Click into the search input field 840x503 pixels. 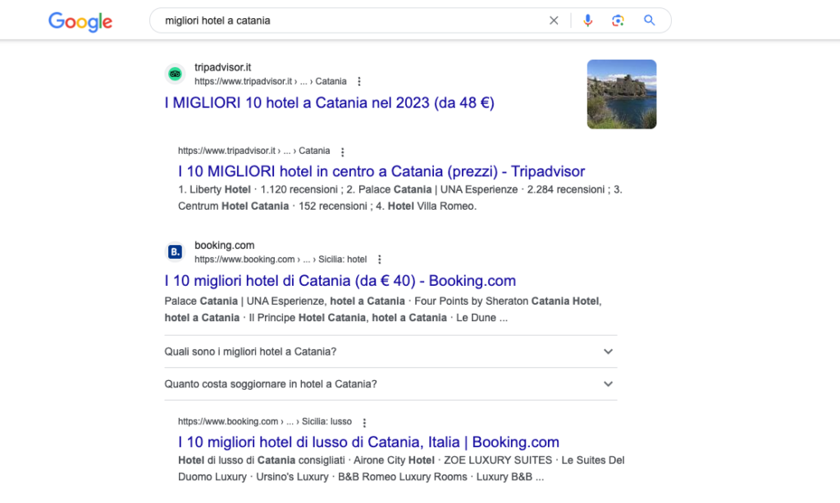tap(351, 20)
